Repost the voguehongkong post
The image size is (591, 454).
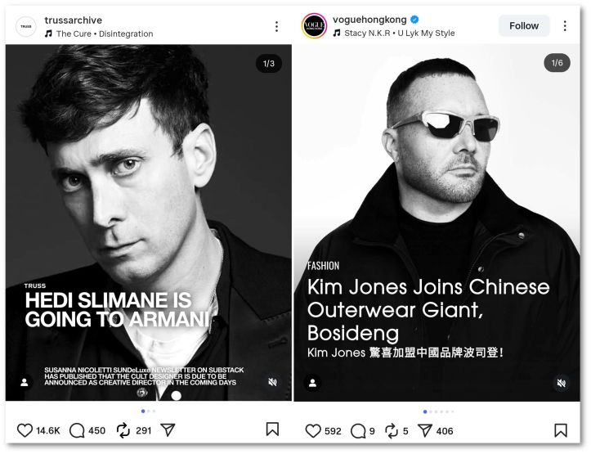tap(392, 430)
